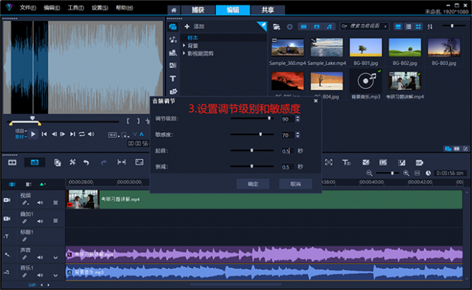Click the 确定 button in dialog
This screenshot has height=290, width=472.
pos(253,184)
